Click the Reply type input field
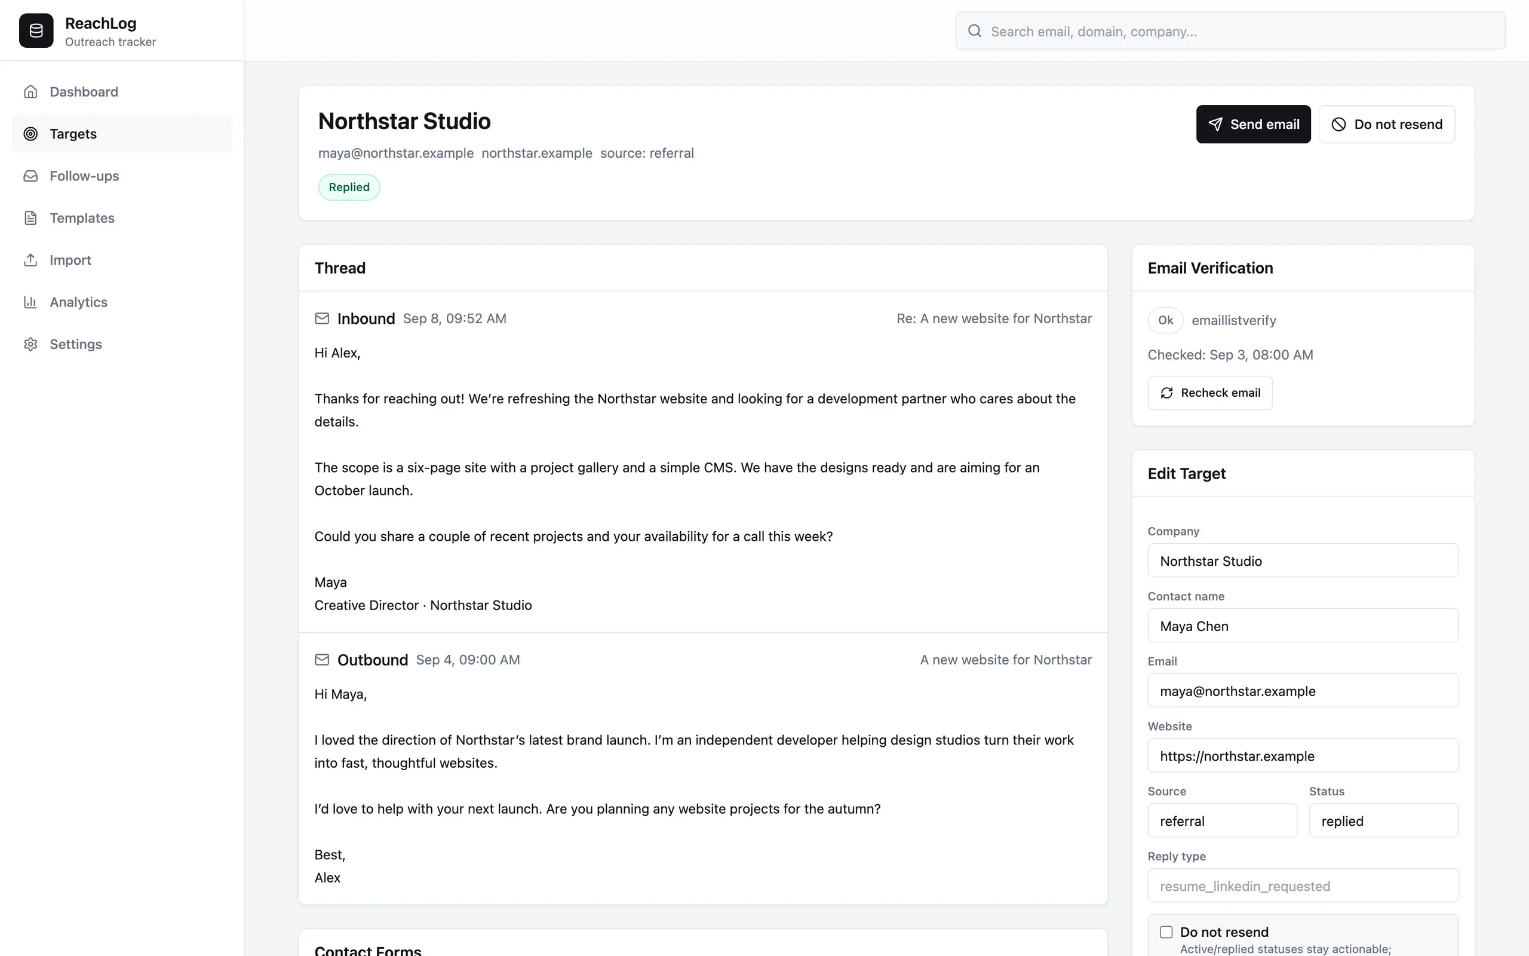This screenshot has width=1529, height=956. 1303,886
